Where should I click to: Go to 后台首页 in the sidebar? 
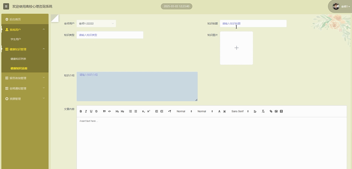[x=15, y=19]
